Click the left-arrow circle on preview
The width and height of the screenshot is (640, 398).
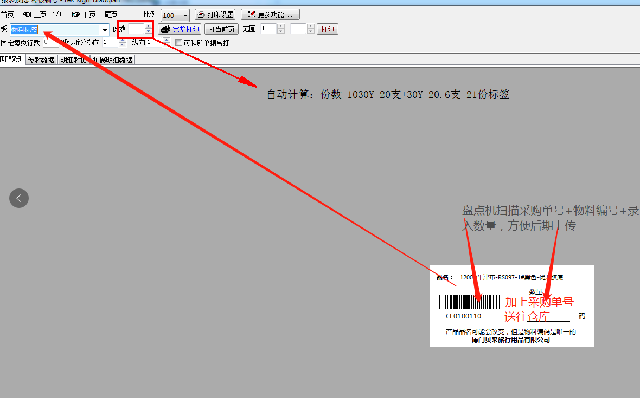click(19, 198)
